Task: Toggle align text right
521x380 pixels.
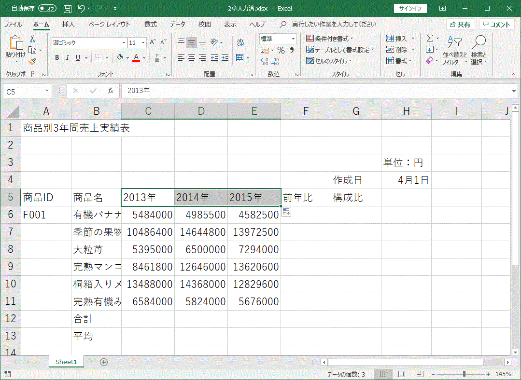Action: coord(202,58)
